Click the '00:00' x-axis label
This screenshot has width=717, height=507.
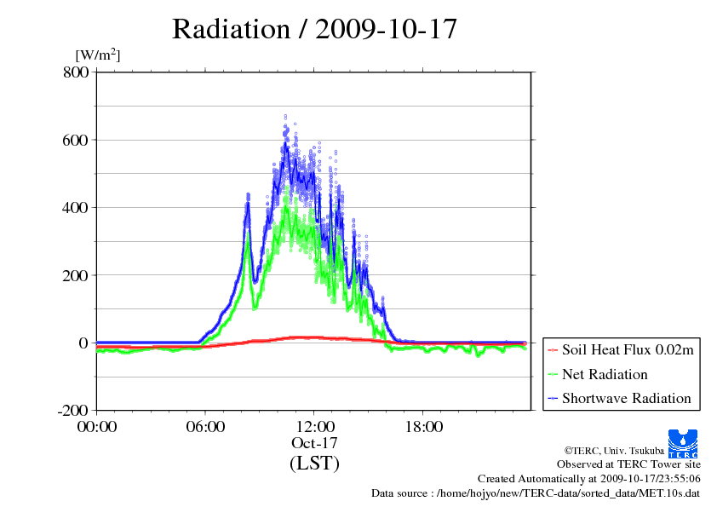click(97, 427)
